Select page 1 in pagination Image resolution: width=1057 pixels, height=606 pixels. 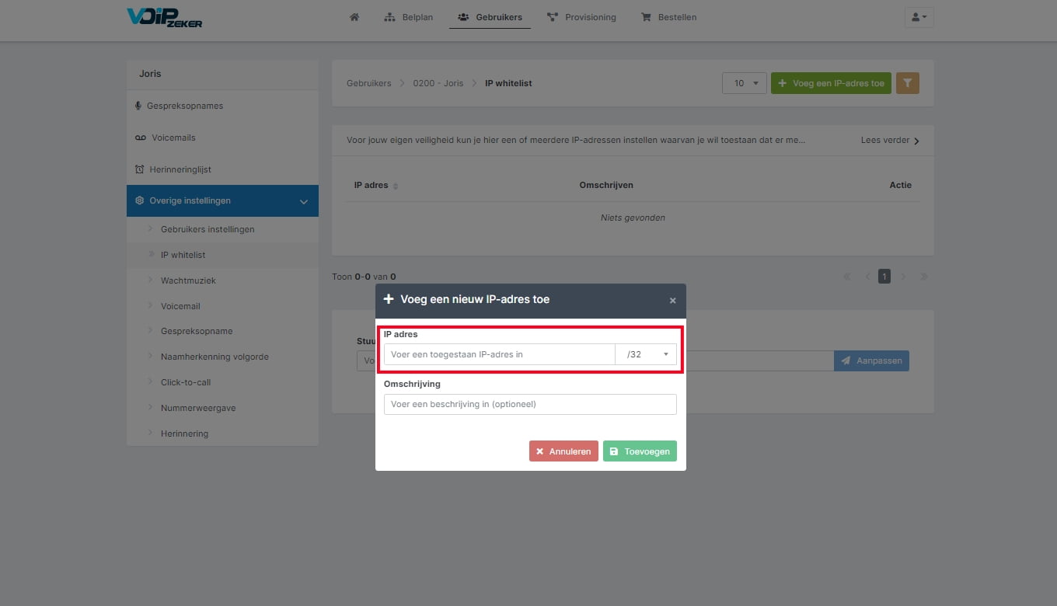884,277
